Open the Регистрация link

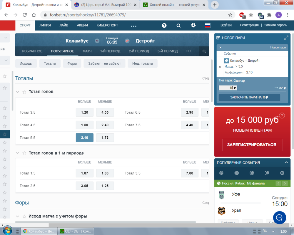click(x=249, y=25)
